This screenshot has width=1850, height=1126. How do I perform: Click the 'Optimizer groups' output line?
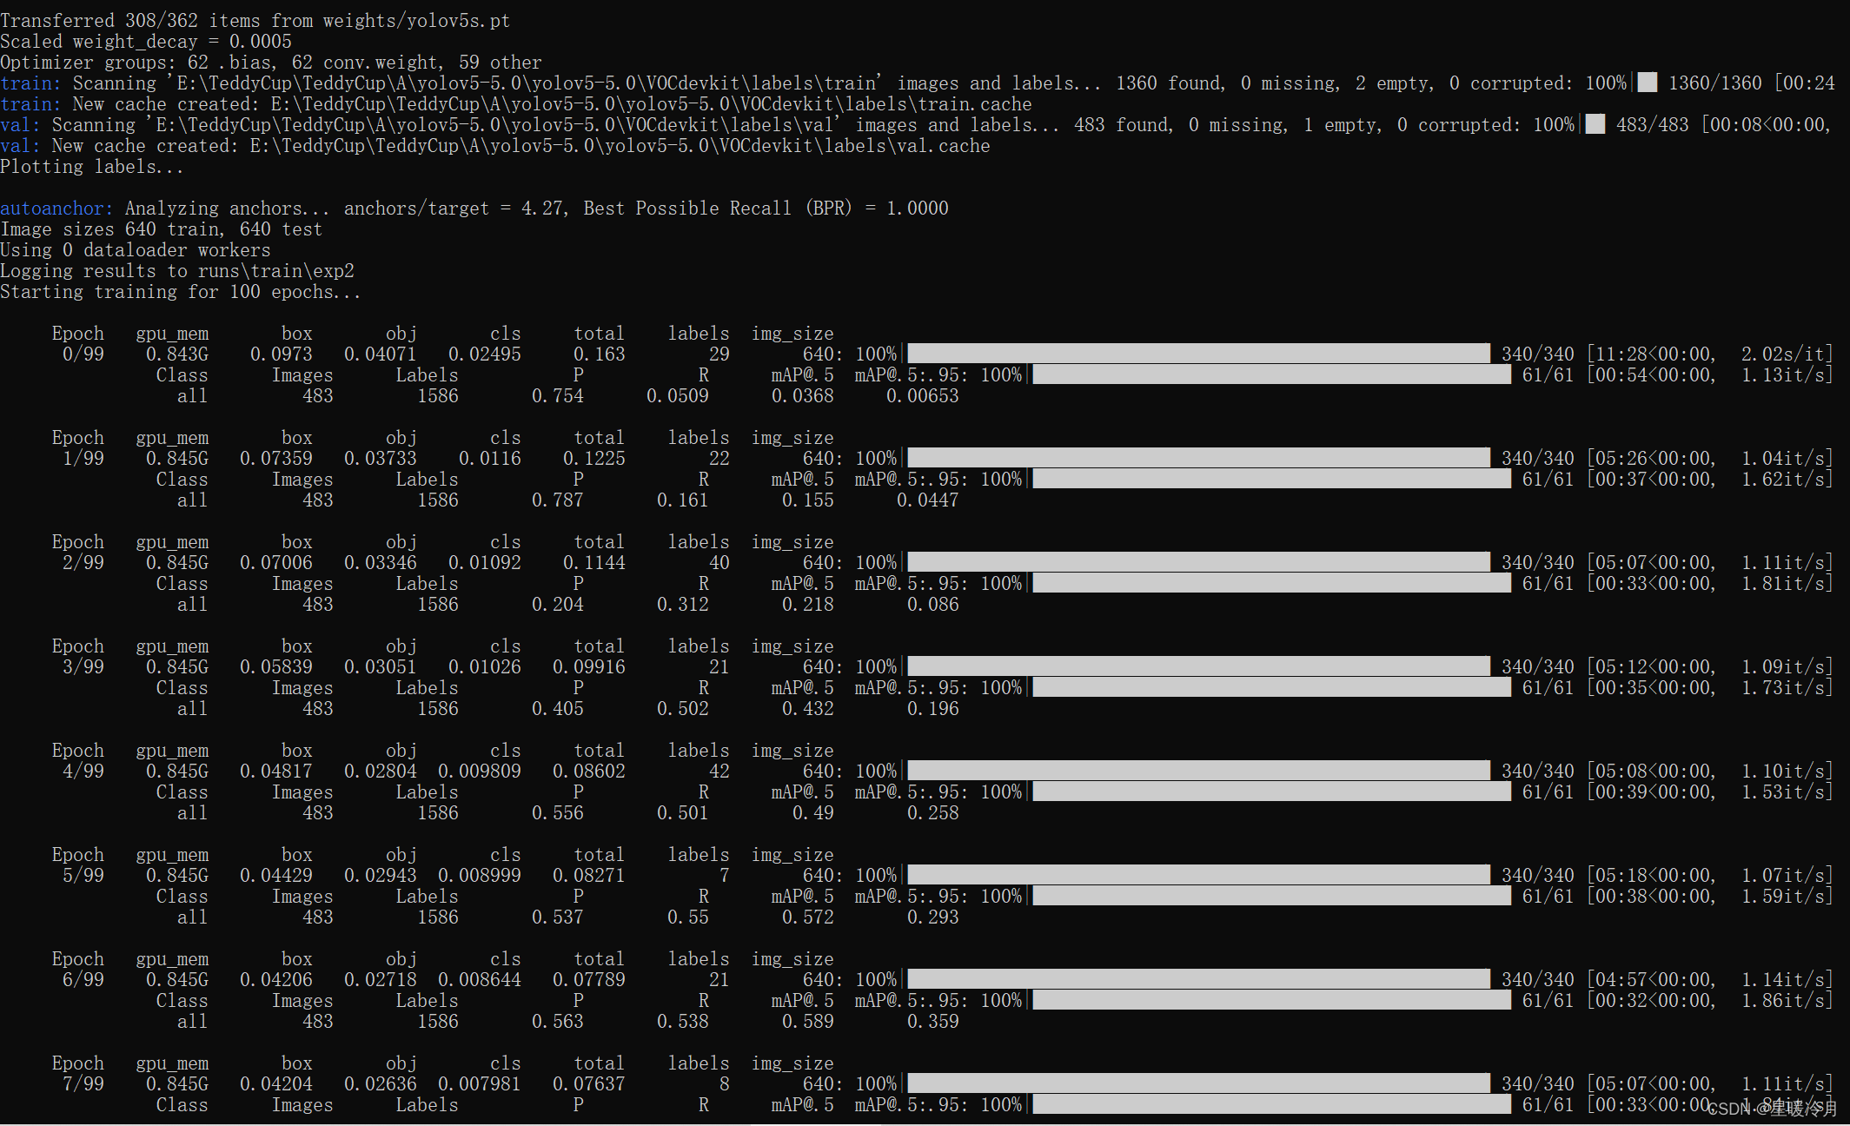click(270, 63)
